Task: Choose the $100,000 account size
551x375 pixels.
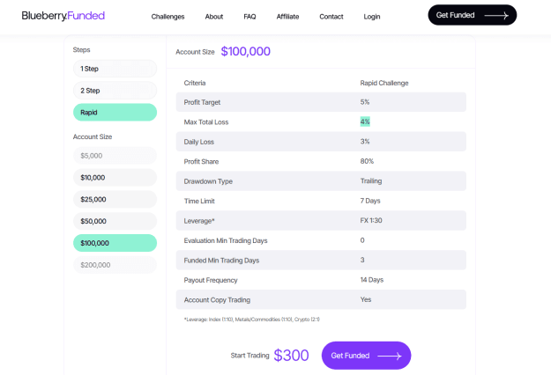Action: pyautogui.click(x=115, y=243)
